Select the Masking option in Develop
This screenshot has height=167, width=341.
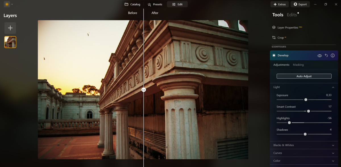(x=298, y=65)
